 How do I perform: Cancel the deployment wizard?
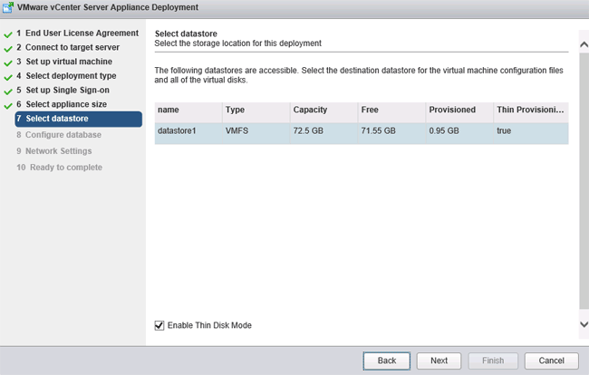pos(552,361)
